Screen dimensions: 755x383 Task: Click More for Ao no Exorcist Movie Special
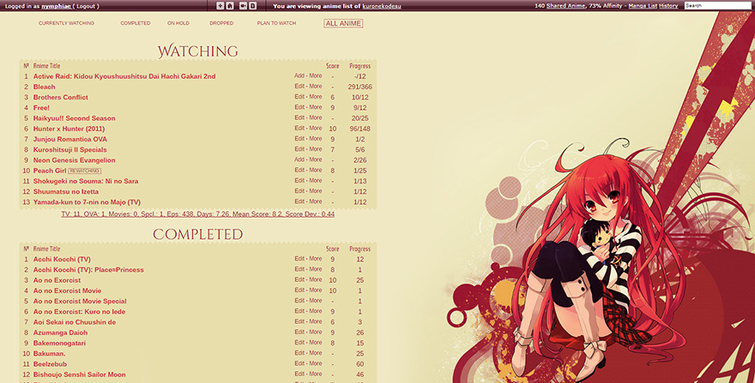[316, 301]
